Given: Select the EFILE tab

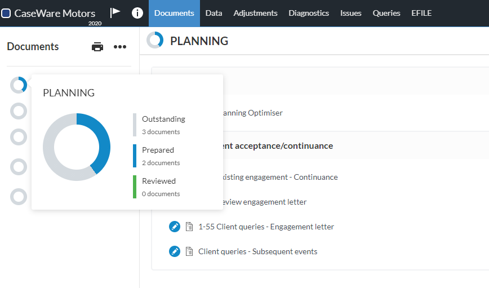Looking at the screenshot, I should click(x=421, y=13).
